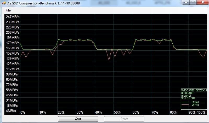Click the 85MB/s axis label
The width and height of the screenshot is (209, 123).
coord(12,79)
